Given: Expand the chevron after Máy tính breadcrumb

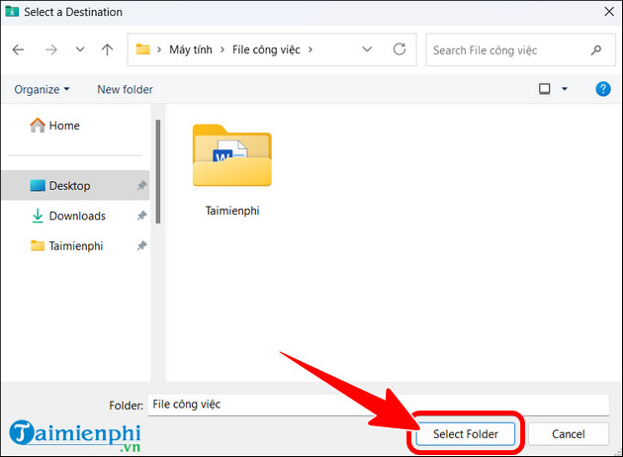Looking at the screenshot, I should 222,49.
